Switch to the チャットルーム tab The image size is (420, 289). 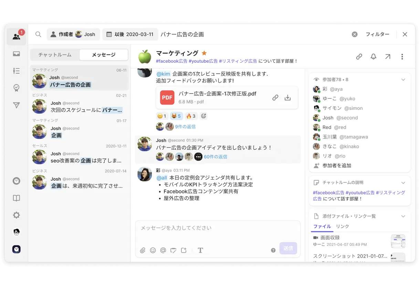(55, 55)
